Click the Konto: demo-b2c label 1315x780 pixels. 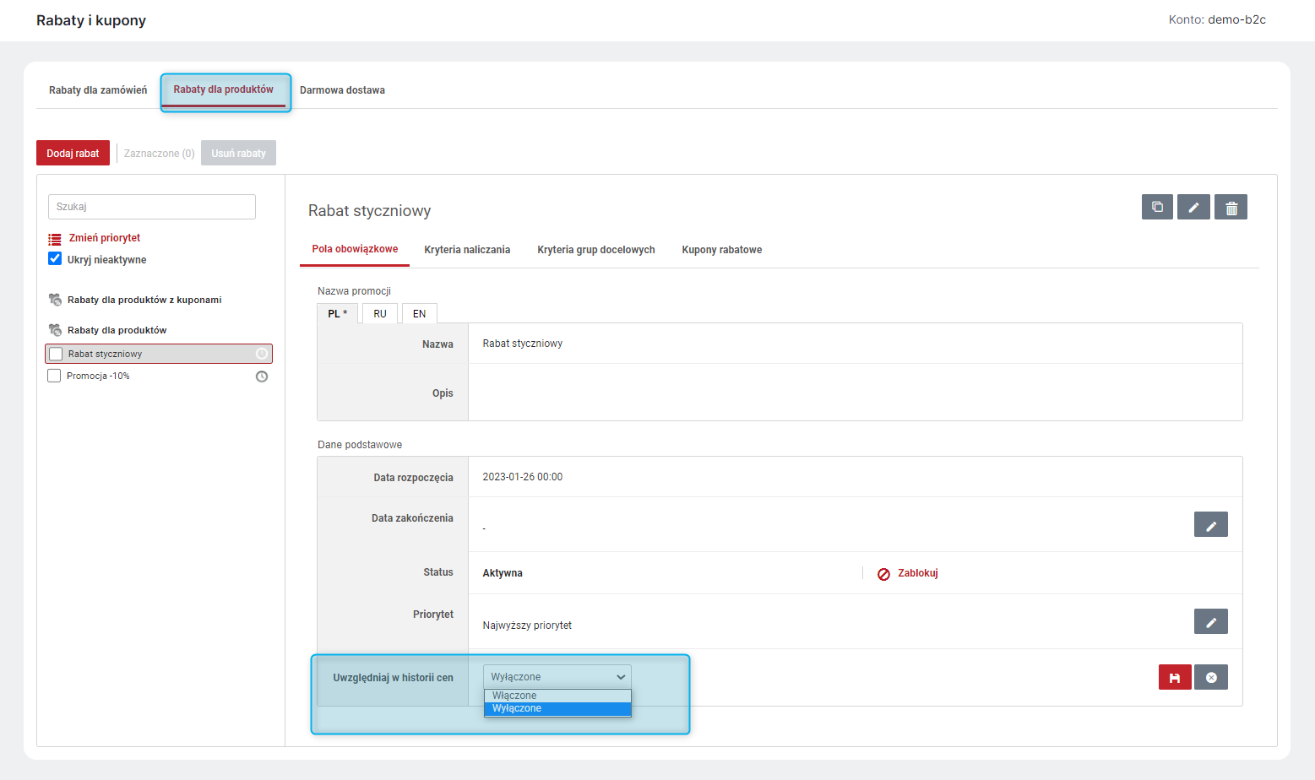click(x=1217, y=19)
